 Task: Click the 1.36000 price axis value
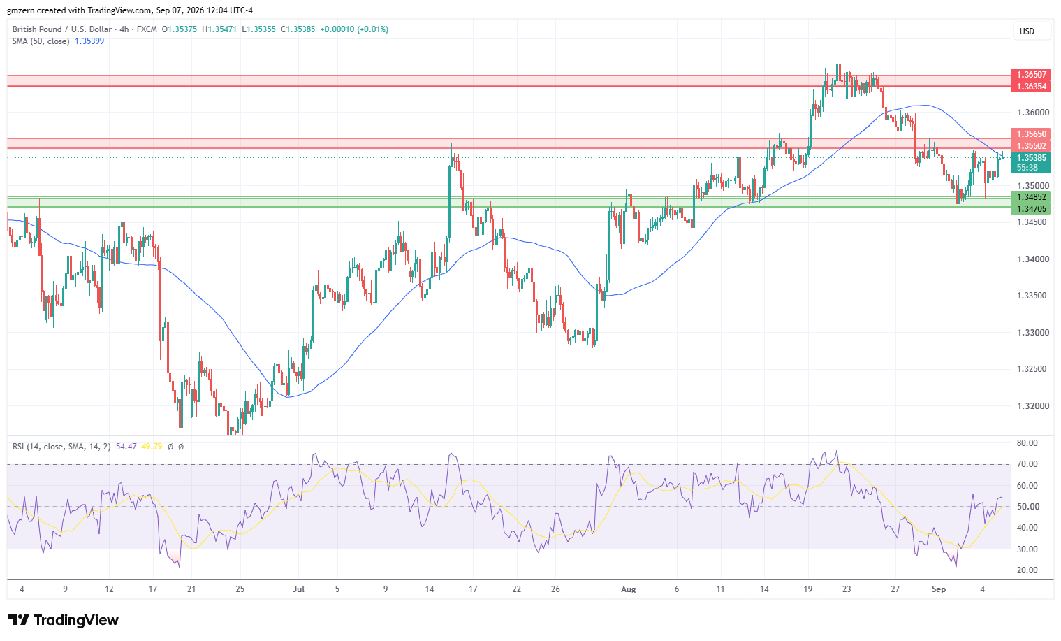click(1033, 113)
